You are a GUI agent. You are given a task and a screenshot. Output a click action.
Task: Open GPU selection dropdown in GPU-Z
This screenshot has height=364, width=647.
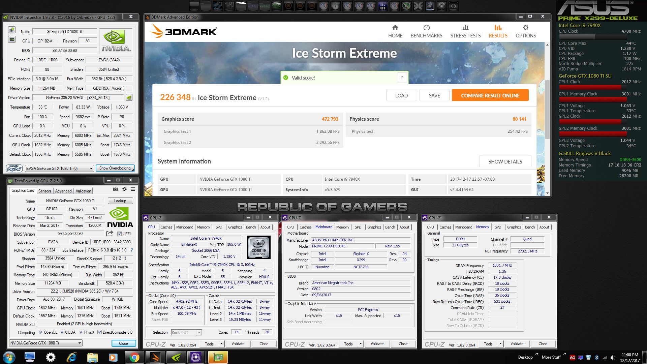45,343
